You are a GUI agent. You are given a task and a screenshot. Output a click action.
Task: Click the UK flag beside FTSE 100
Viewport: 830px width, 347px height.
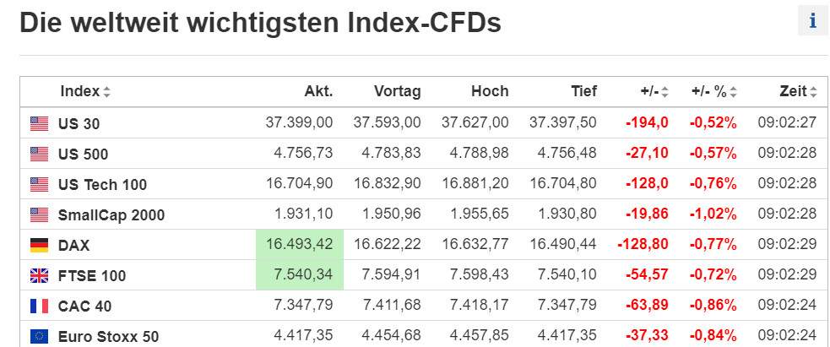click(x=39, y=275)
